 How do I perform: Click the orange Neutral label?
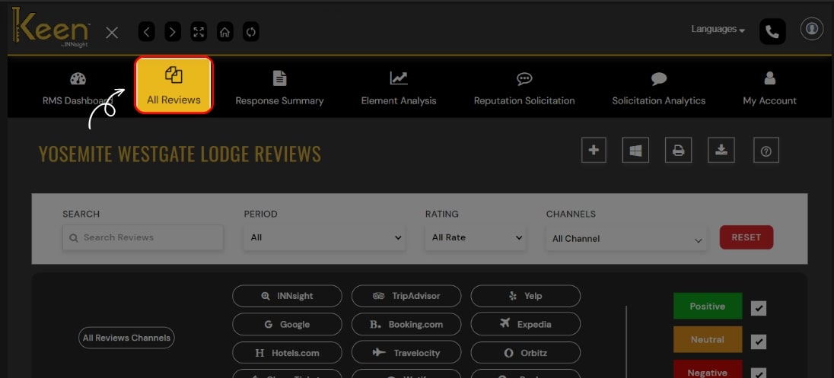[x=708, y=340]
